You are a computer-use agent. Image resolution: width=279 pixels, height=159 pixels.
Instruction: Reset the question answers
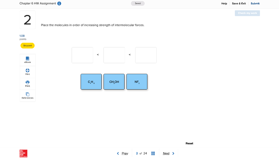coord(189,143)
